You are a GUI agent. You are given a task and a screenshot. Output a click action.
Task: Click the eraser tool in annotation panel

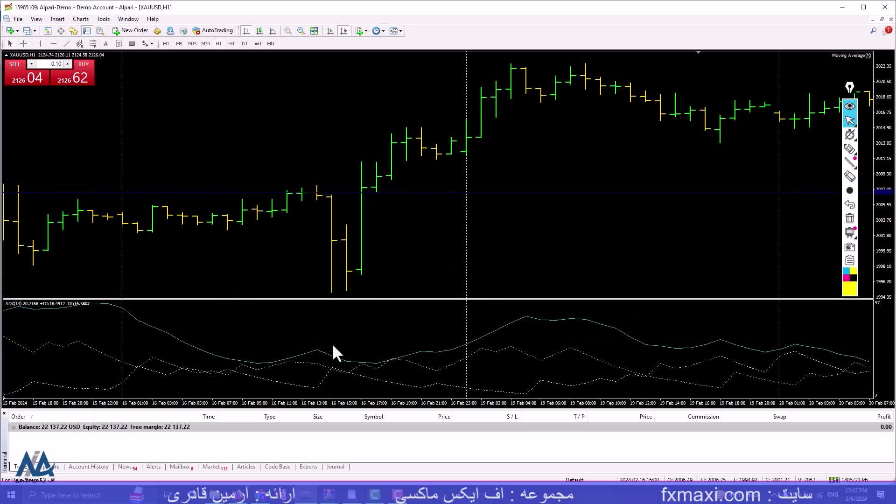[x=849, y=176]
